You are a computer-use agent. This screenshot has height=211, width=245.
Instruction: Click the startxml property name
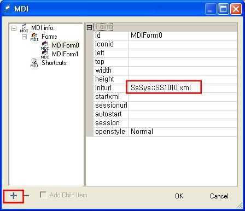pyautogui.click(x=107, y=97)
